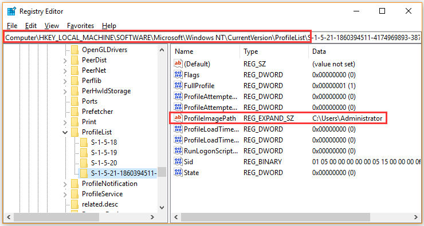424x226 pixels.
Task: Select the ProfileImagePath value name
Action: click(x=210, y=118)
